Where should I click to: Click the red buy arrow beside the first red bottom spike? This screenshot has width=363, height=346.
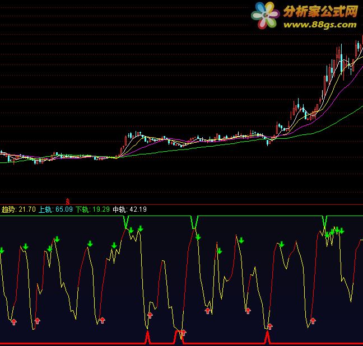150,315
